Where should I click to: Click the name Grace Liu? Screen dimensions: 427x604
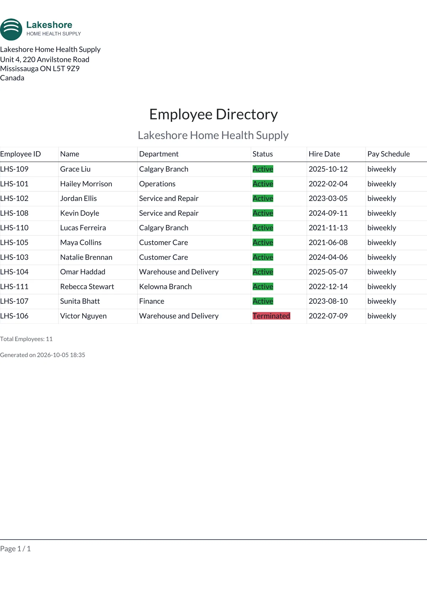point(75,169)
